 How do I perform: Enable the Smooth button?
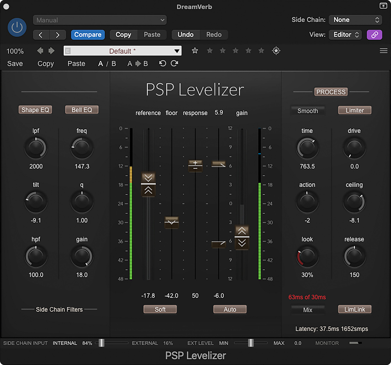tap(308, 111)
